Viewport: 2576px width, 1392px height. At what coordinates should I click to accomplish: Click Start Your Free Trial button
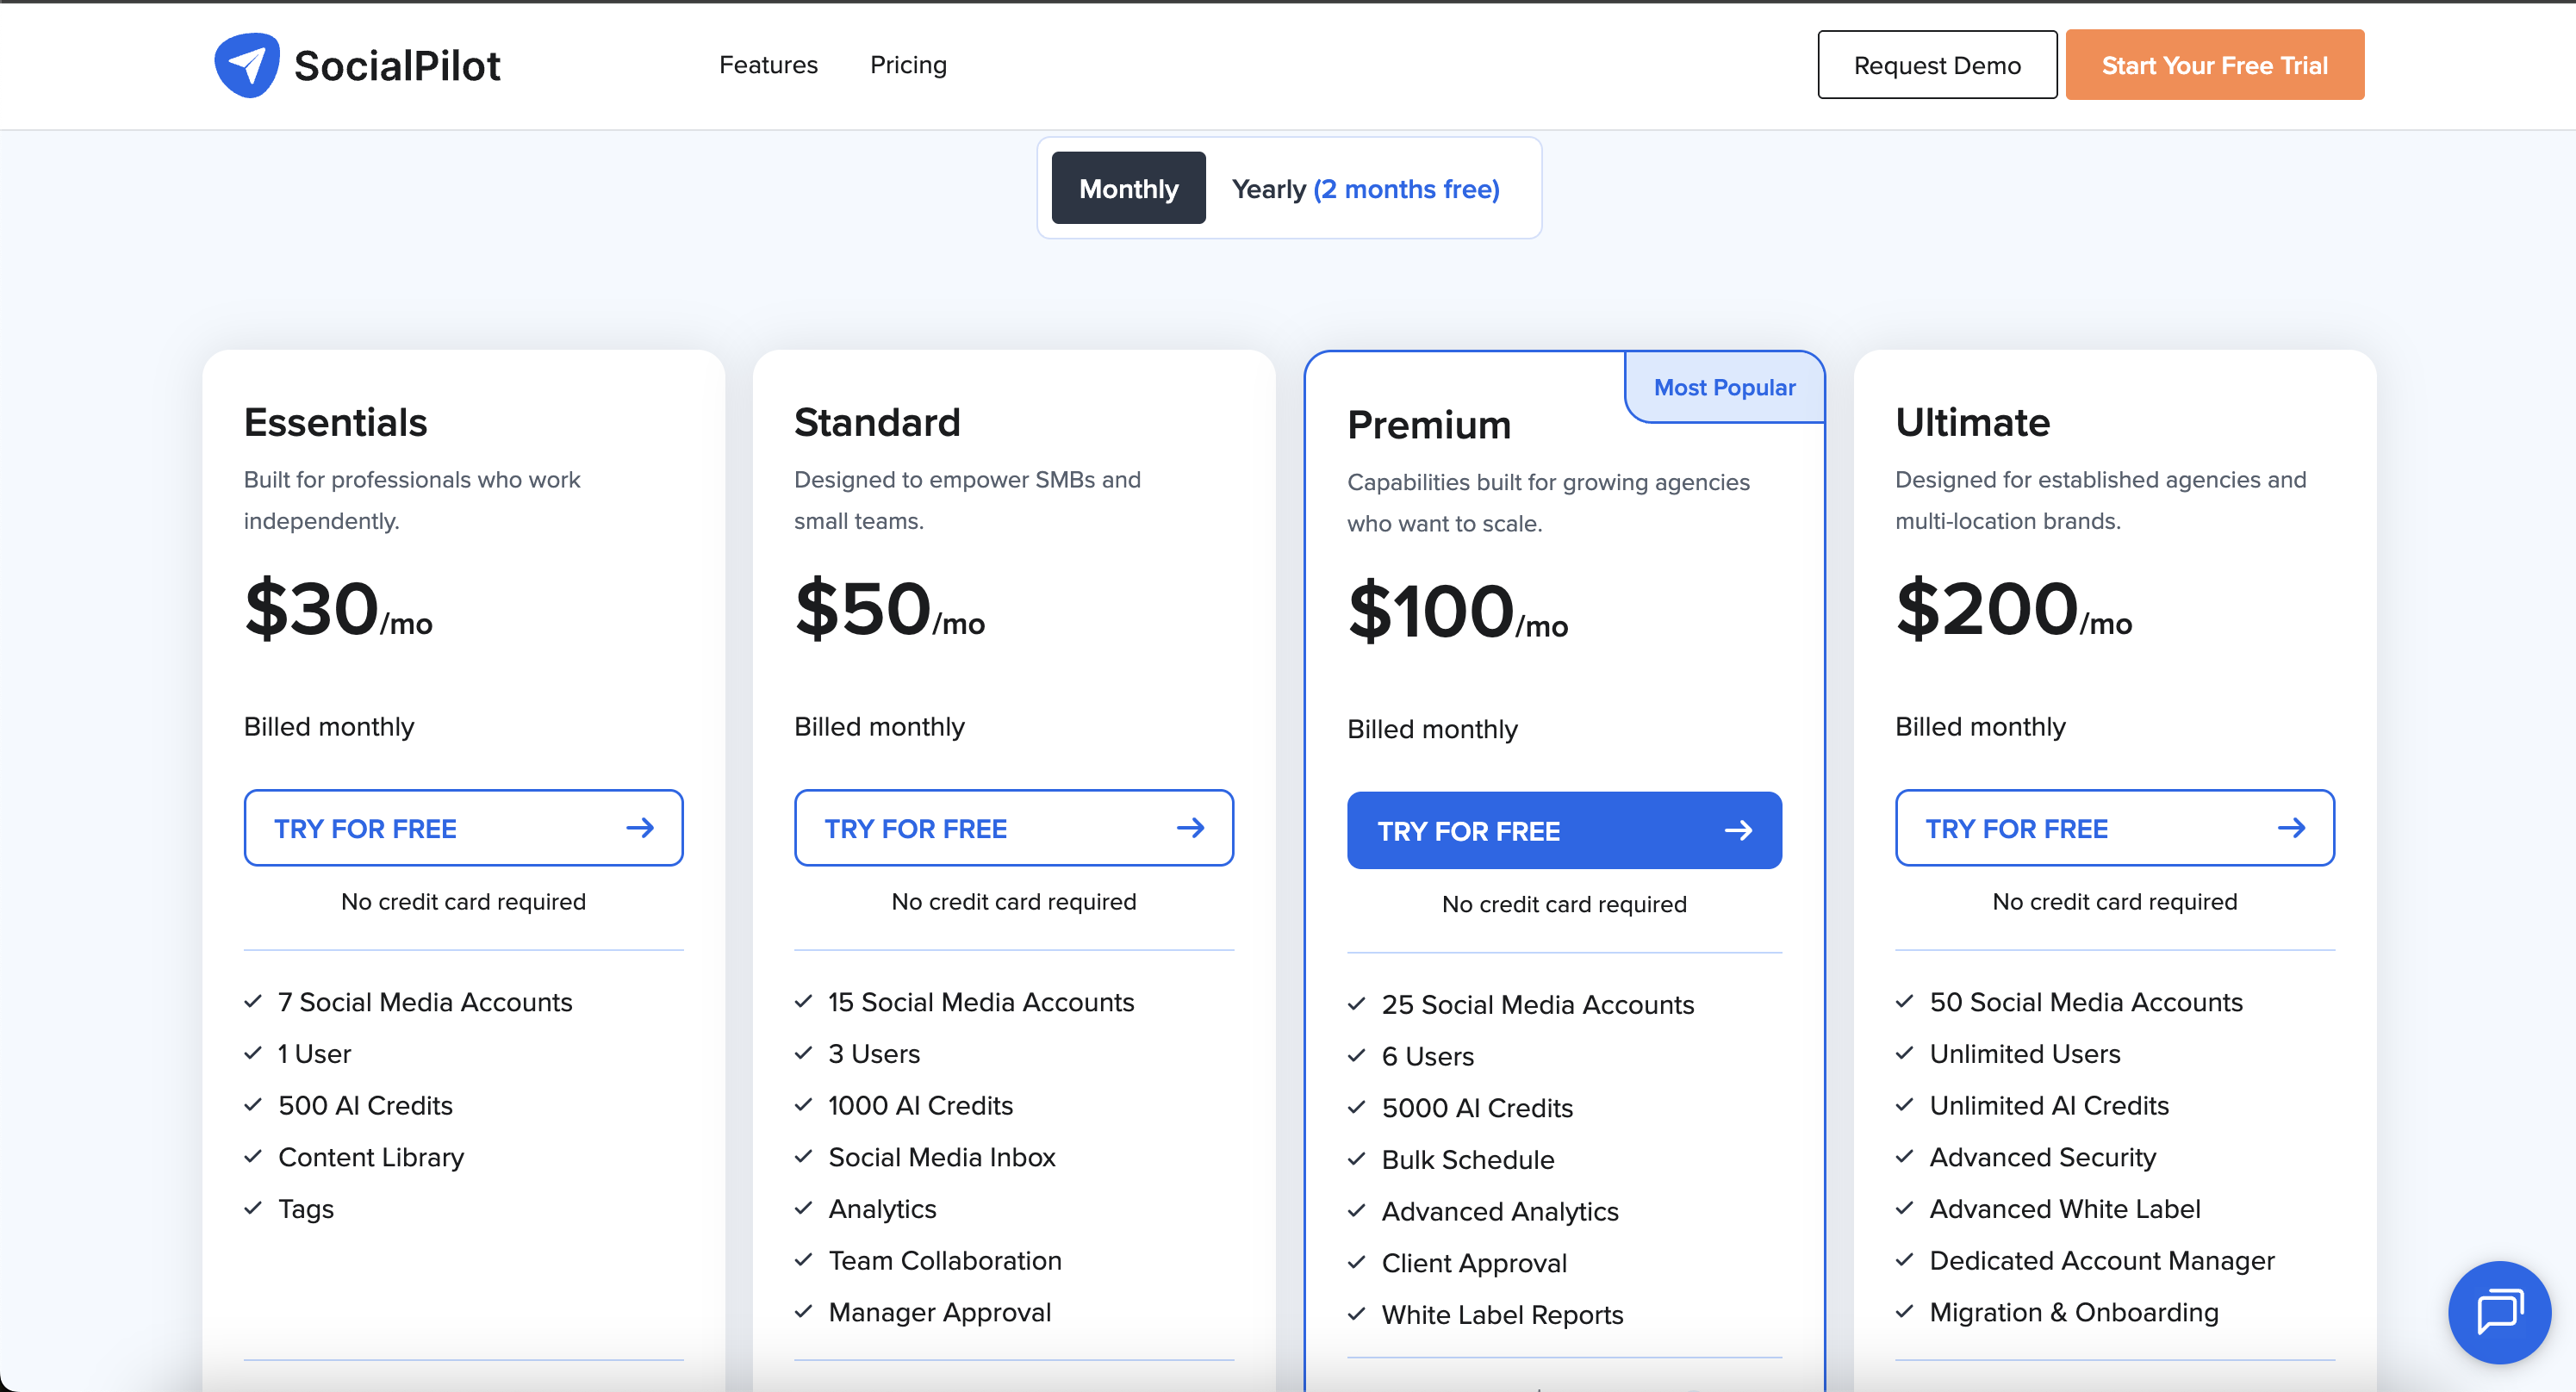tap(2214, 65)
